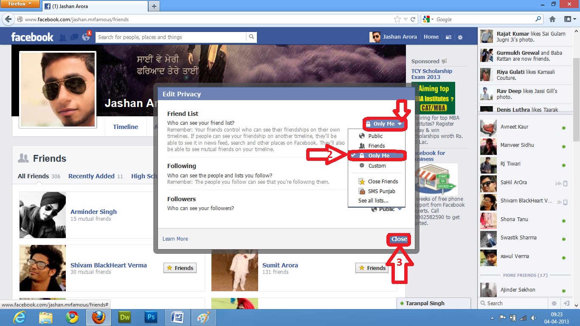This screenshot has width=580, height=326.
Task: Click Arminder Singh's profile photo thumbnail
Action: [x=42, y=215]
